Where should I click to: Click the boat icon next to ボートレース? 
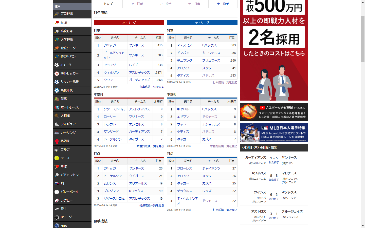57,107
